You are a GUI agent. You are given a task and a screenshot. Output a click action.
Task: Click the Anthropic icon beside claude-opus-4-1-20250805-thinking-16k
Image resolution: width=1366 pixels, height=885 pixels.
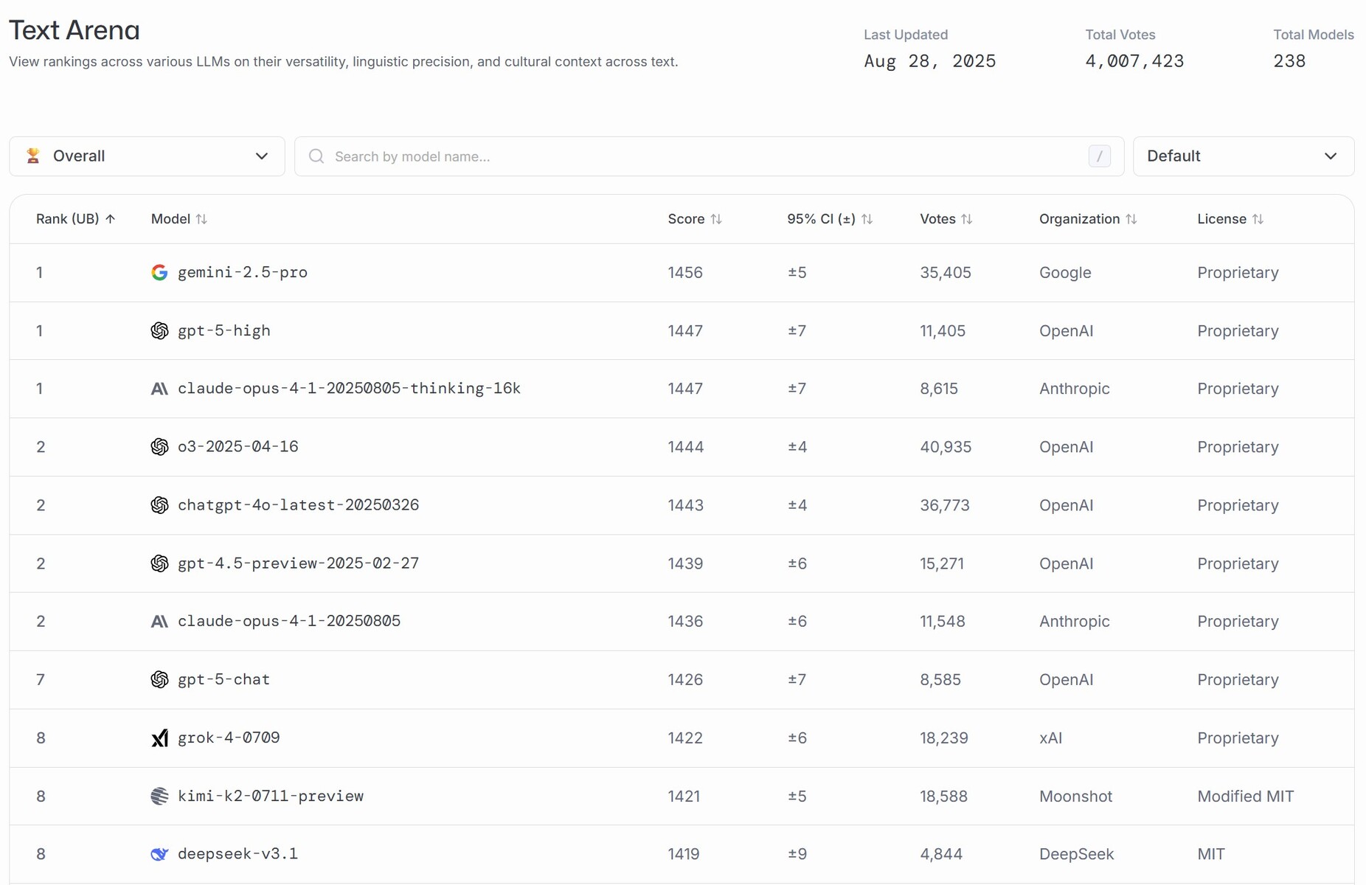pyautogui.click(x=159, y=389)
